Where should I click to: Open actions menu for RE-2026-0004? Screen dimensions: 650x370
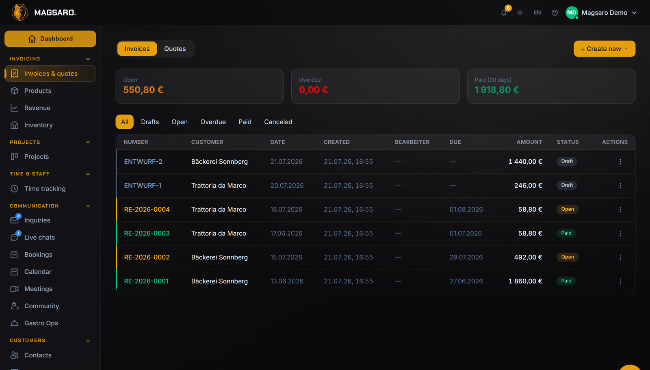[620, 209]
